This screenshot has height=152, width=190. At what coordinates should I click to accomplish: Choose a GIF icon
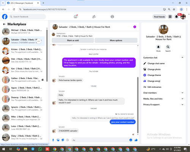click(68, 140)
